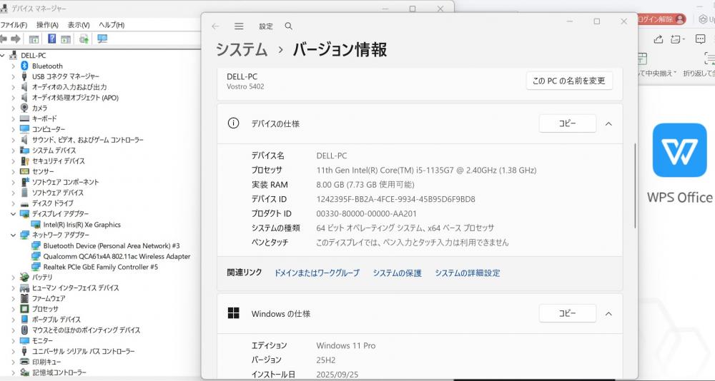Select オーディオ処理オブジェクト (APO) tree row
The height and width of the screenshot is (381, 715).
tap(75, 98)
